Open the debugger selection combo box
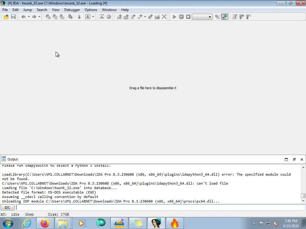The height and width of the screenshot is (229, 306). [202, 17]
